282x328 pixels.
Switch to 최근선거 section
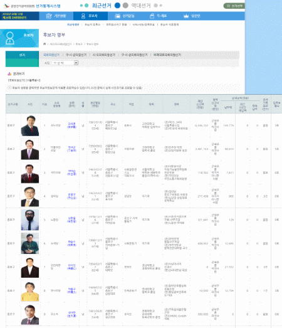coord(102,6)
